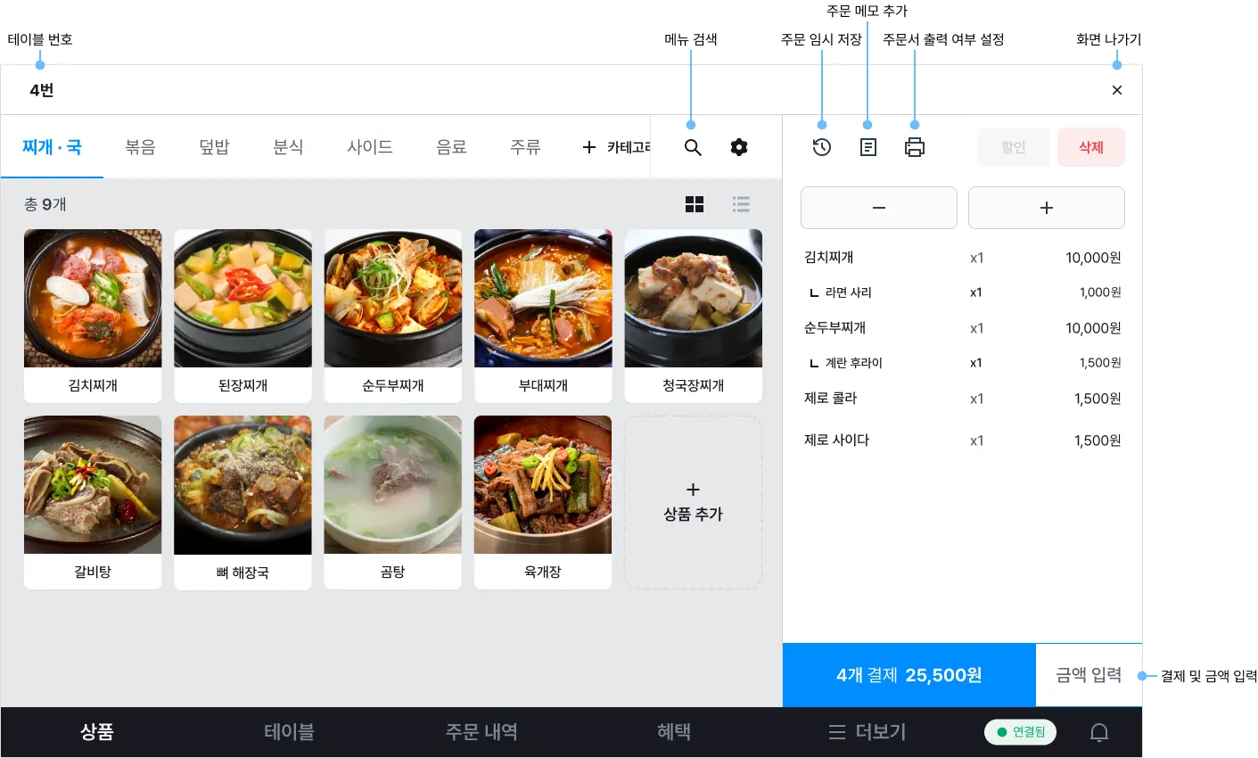Select the 주류 category tab
The height and width of the screenshot is (758, 1258).
coord(526,147)
